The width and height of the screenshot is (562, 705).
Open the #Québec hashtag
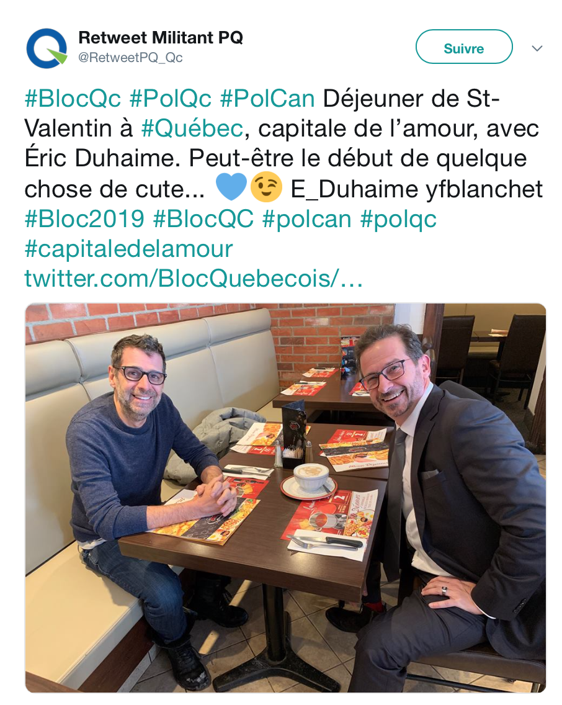tap(192, 128)
